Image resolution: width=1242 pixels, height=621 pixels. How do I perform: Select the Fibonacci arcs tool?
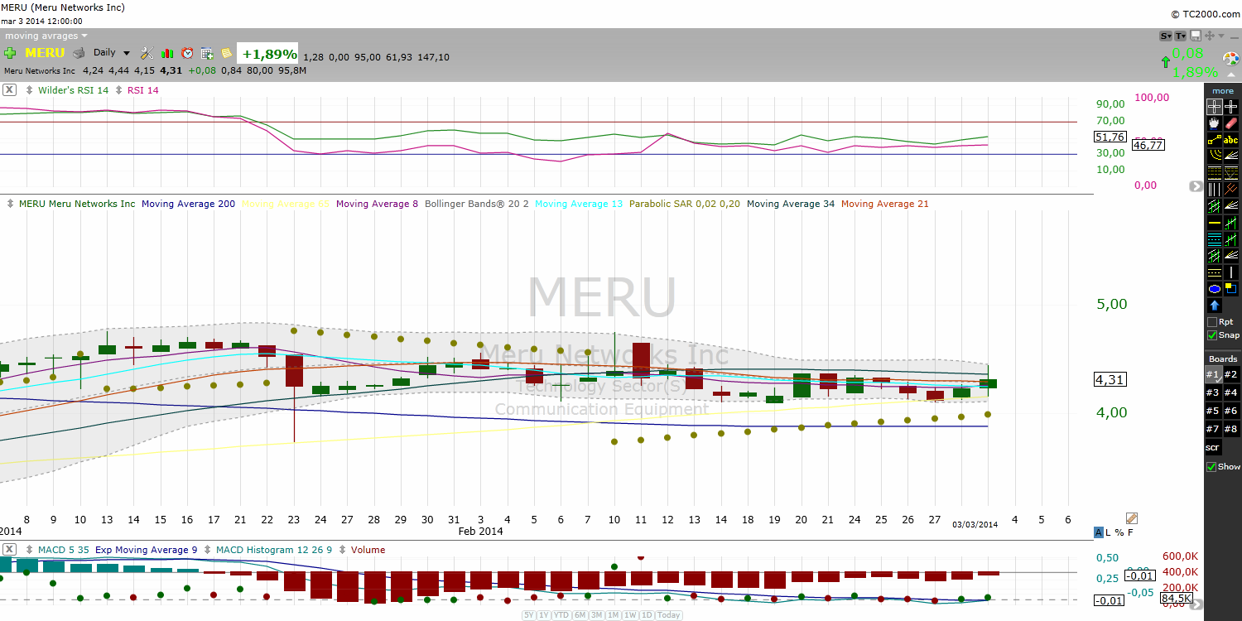pyautogui.click(x=1215, y=155)
